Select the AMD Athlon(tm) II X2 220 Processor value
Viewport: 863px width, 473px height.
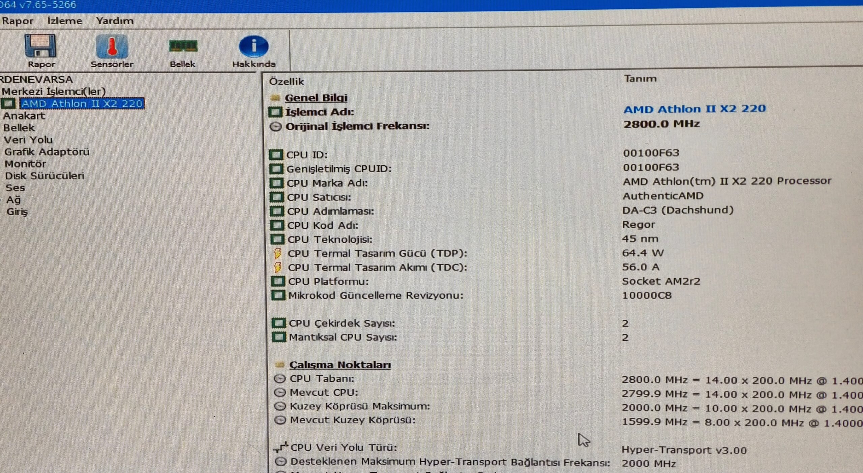[727, 181]
